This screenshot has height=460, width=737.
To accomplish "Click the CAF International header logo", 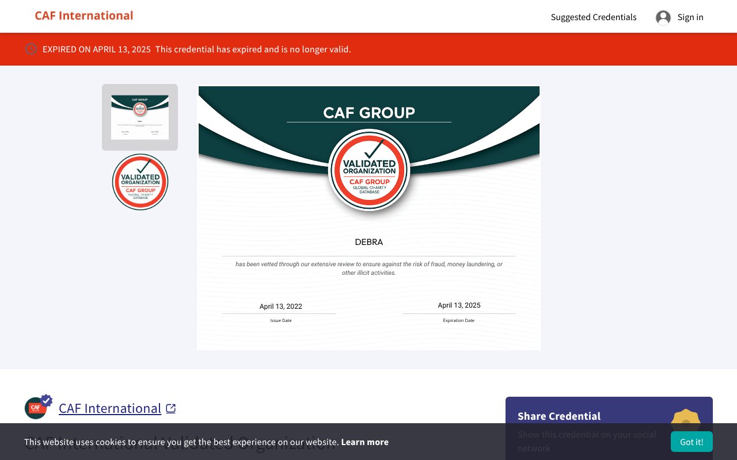I will point(83,15).
